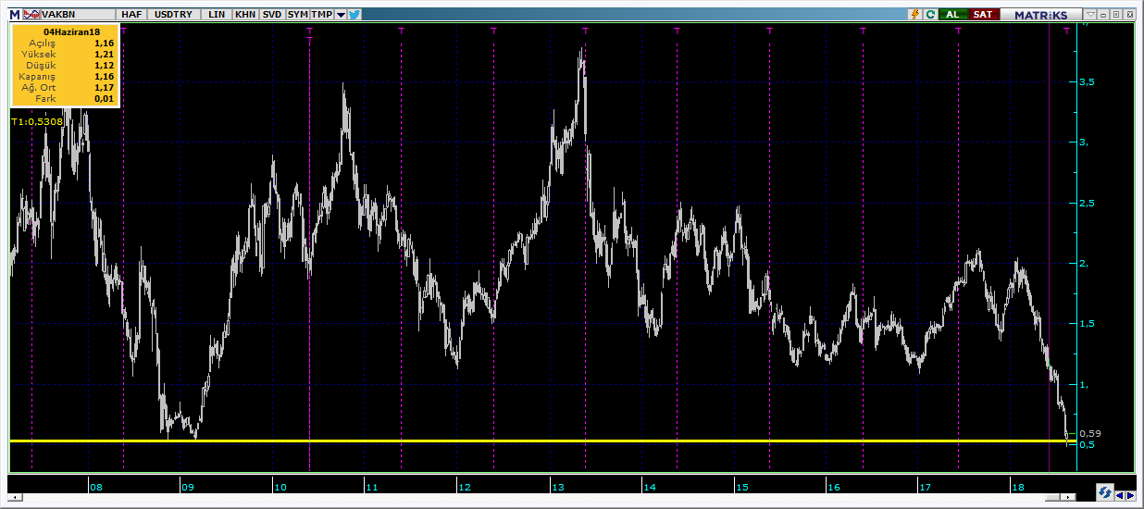Click the horizontal scrollbar right arrow
1144x509 pixels.
[x=1069, y=497]
